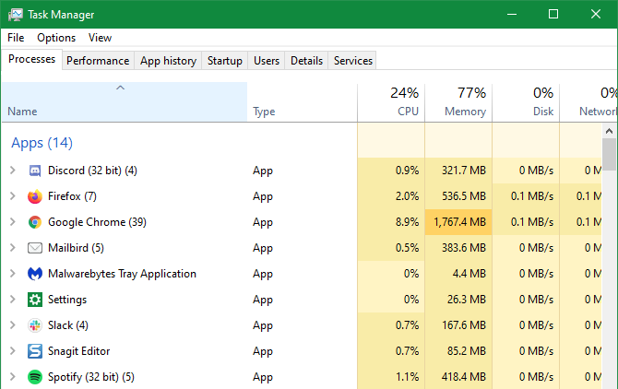This screenshot has height=389, width=618.
Task: Click the Snagit Editor icon
Action: coord(35,351)
